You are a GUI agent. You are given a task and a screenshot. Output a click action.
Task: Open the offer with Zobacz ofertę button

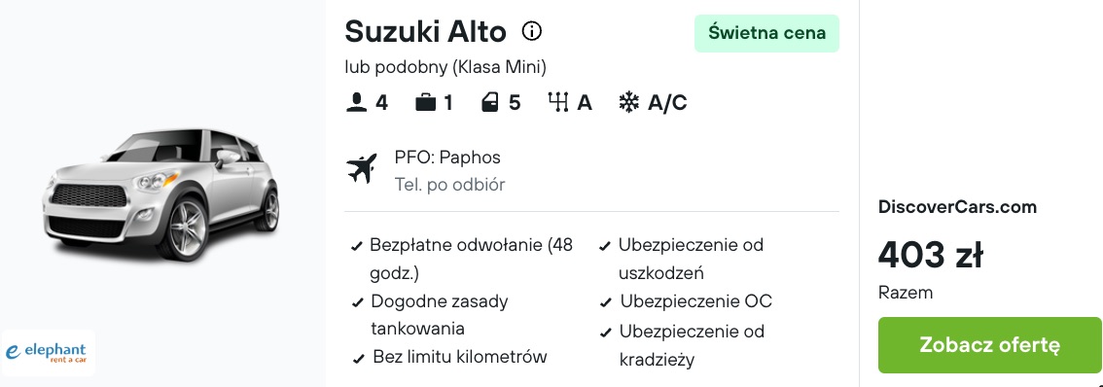[x=990, y=345]
